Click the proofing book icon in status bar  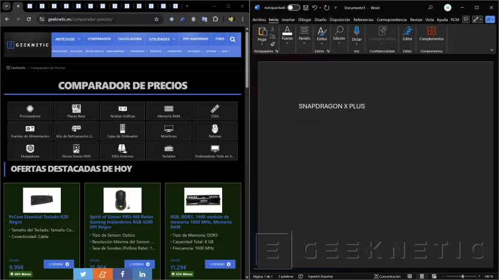[x=301, y=276]
